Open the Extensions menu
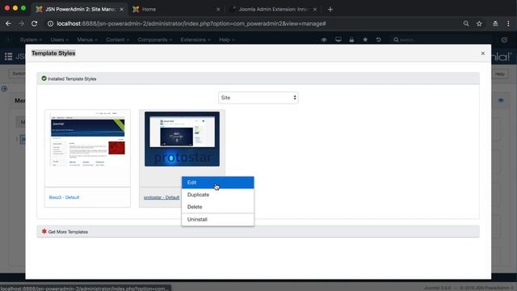517x291 pixels. (x=195, y=40)
